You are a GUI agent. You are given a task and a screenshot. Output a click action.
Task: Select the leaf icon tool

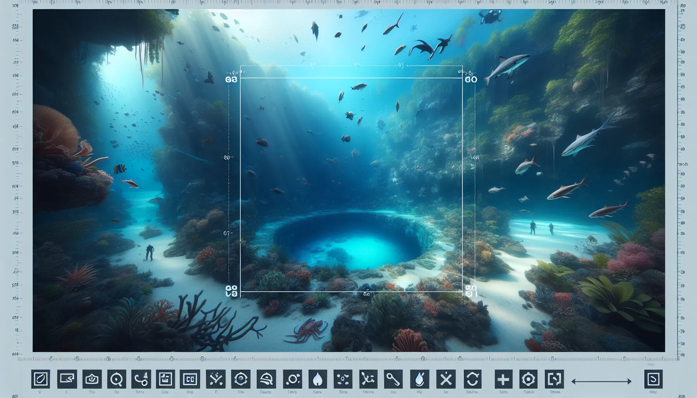40,378
